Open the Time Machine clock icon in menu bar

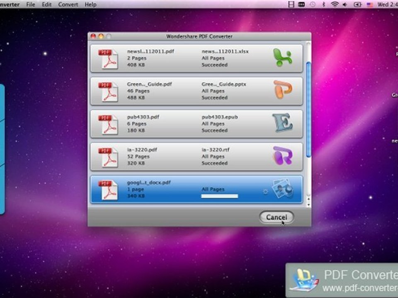[x=313, y=4]
